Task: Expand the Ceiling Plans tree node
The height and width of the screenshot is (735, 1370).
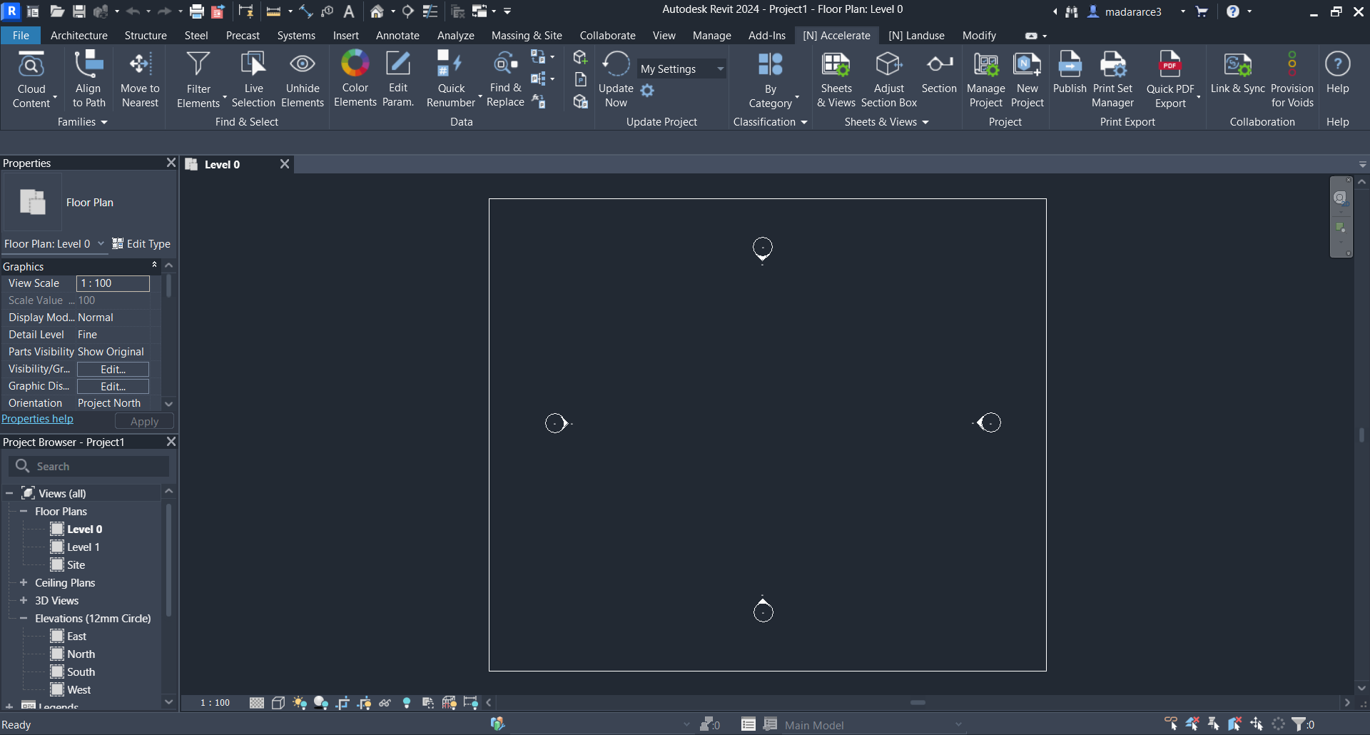Action: tap(24, 583)
